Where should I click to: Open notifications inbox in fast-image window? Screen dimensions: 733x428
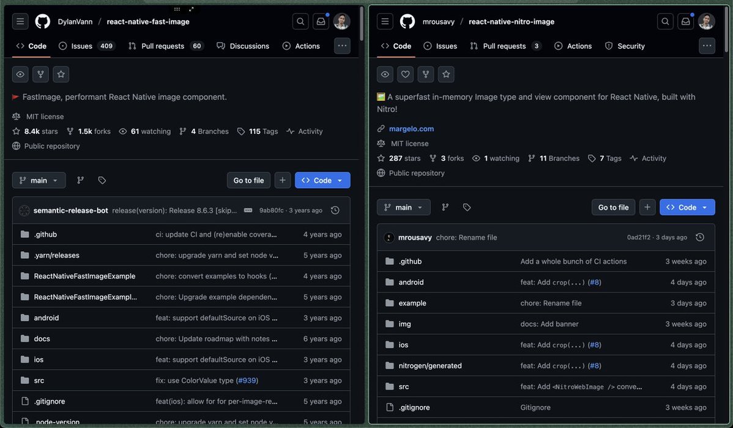click(321, 21)
